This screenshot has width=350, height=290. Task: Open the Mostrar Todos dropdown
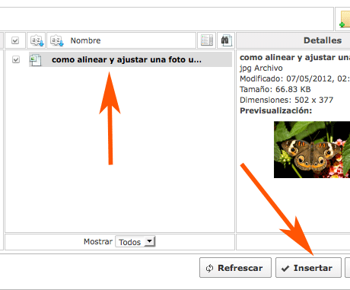135,241
